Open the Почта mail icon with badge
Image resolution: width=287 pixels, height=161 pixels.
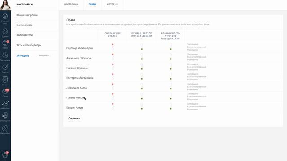pos(5,91)
